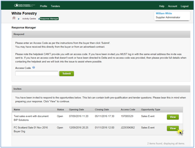Select the Response Manager breadcrumb
Image resolution: width=195 pixels, height=148 pixels.
tap(49, 19)
